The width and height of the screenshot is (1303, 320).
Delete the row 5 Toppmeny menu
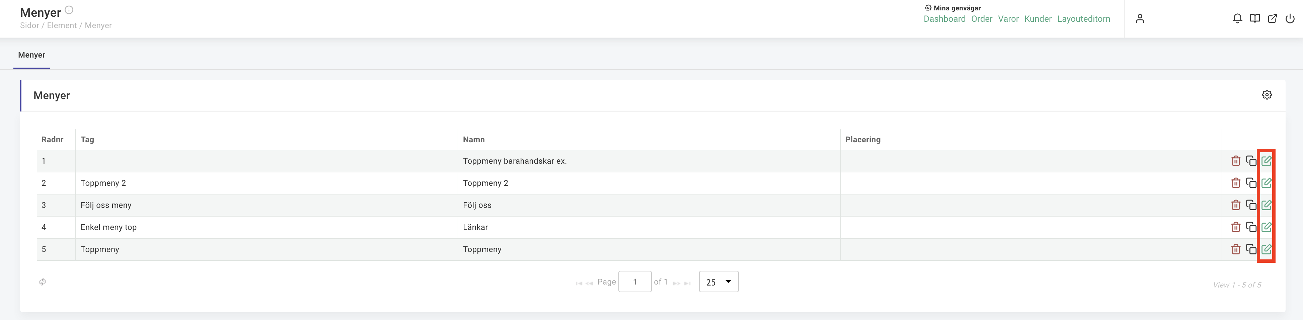(x=1236, y=249)
